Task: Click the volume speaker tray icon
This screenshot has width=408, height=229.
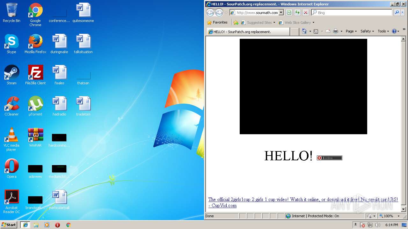Action: tap(378, 225)
